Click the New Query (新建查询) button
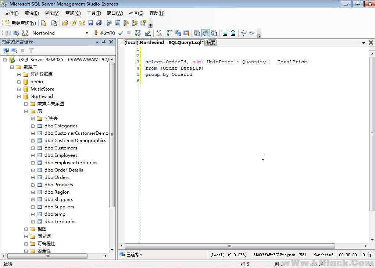Screen dimensions: 375x268 pos(20,23)
